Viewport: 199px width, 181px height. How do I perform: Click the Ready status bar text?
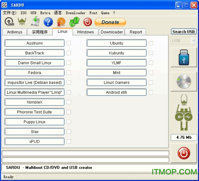click(x=8, y=177)
